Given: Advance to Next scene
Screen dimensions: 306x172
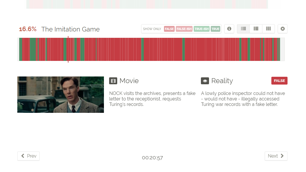Looking at the screenshot, I should pyautogui.click(x=276, y=156).
